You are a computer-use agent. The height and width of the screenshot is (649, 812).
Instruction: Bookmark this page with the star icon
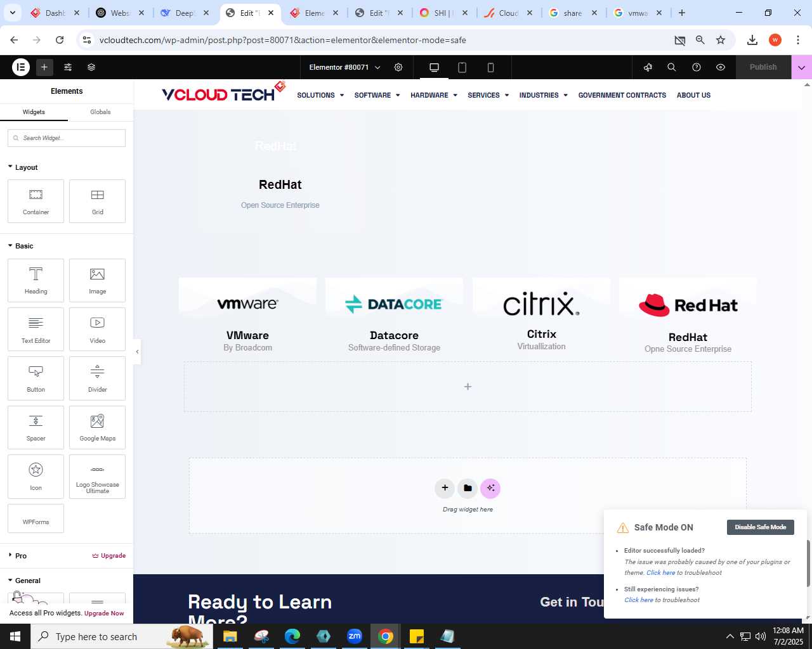721,40
